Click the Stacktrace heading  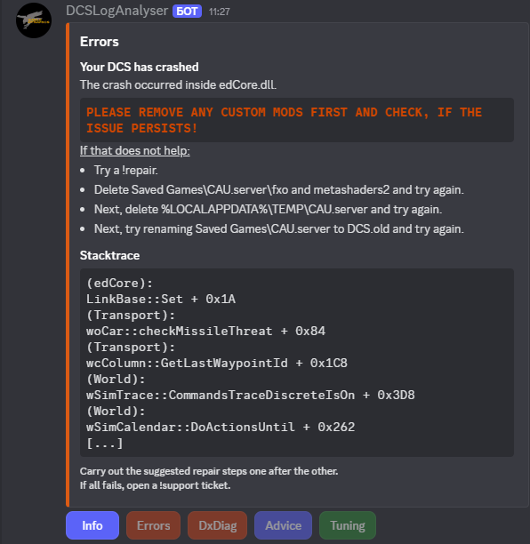[x=109, y=255]
